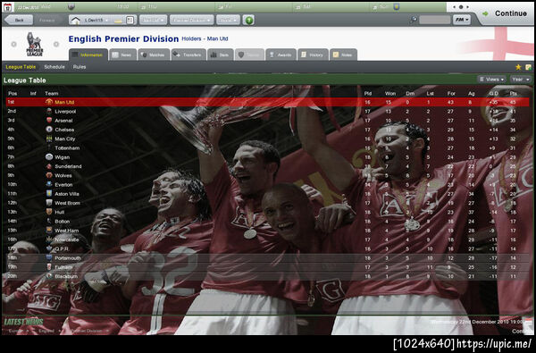Viewport: 536px width, 353px height.
Task: Switch to the Matches tab
Action: pyautogui.click(x=154, y=55)
